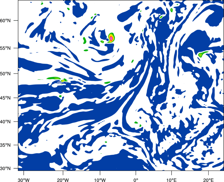Click the 50°N latitude label

coord(5,74)
